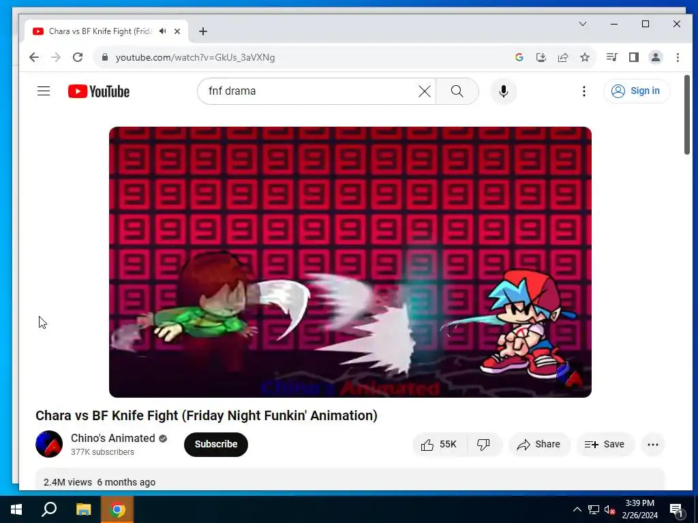Image resolution: width=698 pixels, height=523 pixels.
Task: Select the address bar URL
Action: pos(195,57)
